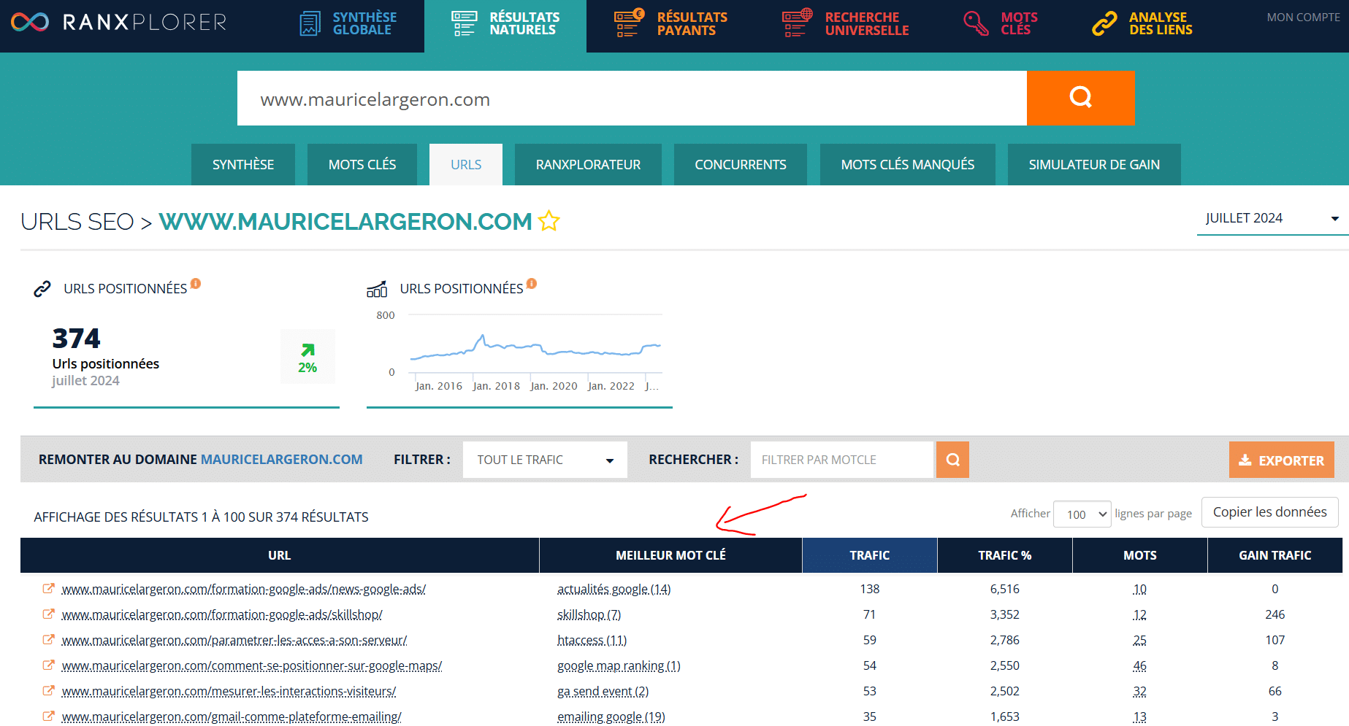Switch to the Mots Clés tab

pos(362,165)
